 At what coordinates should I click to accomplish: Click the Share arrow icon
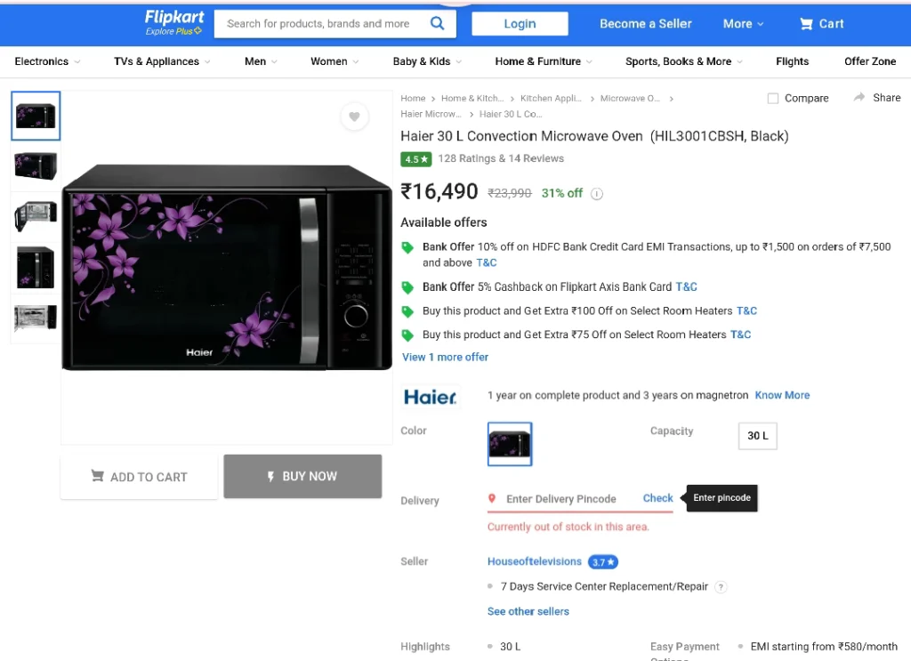point(859,98)
